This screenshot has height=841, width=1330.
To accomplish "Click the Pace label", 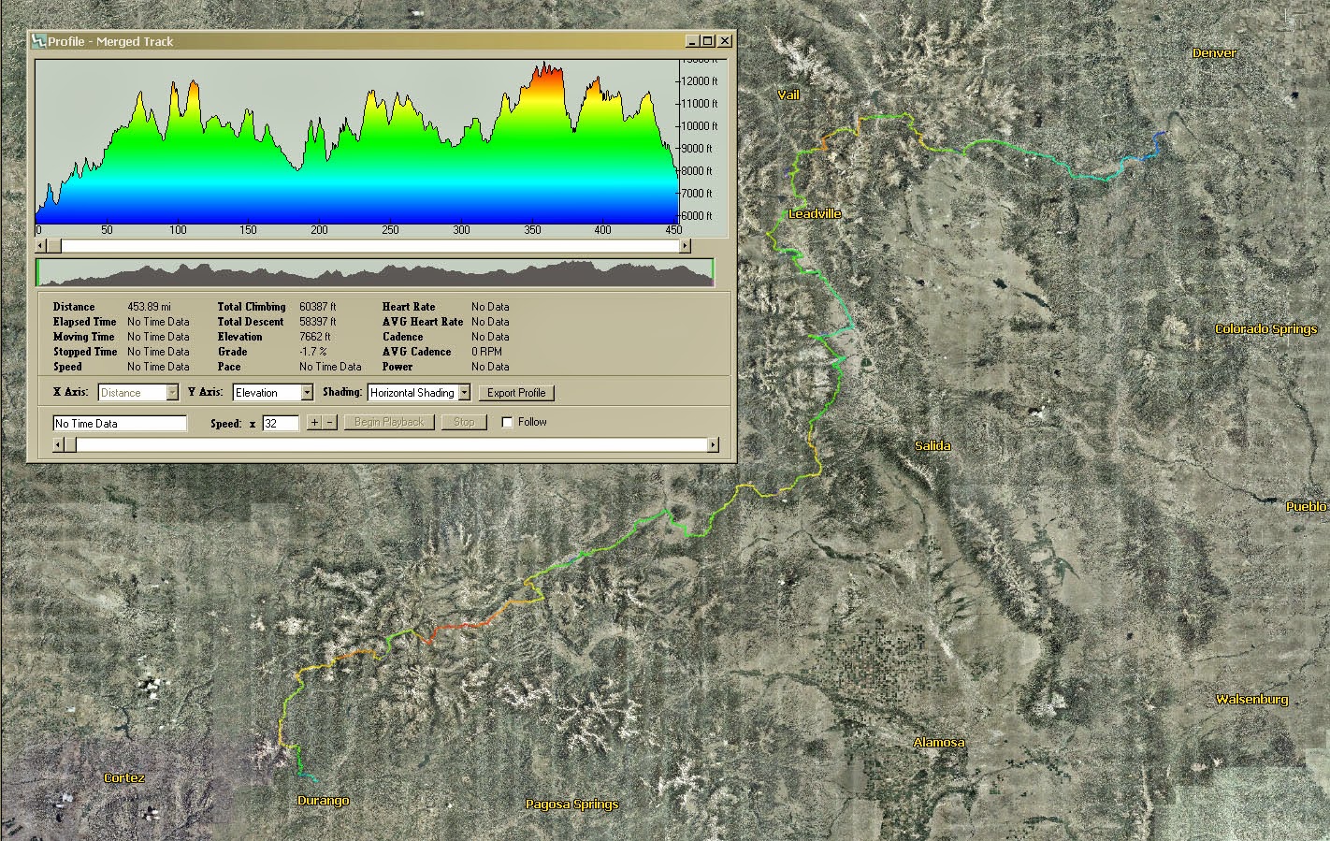I will [229, 367].
